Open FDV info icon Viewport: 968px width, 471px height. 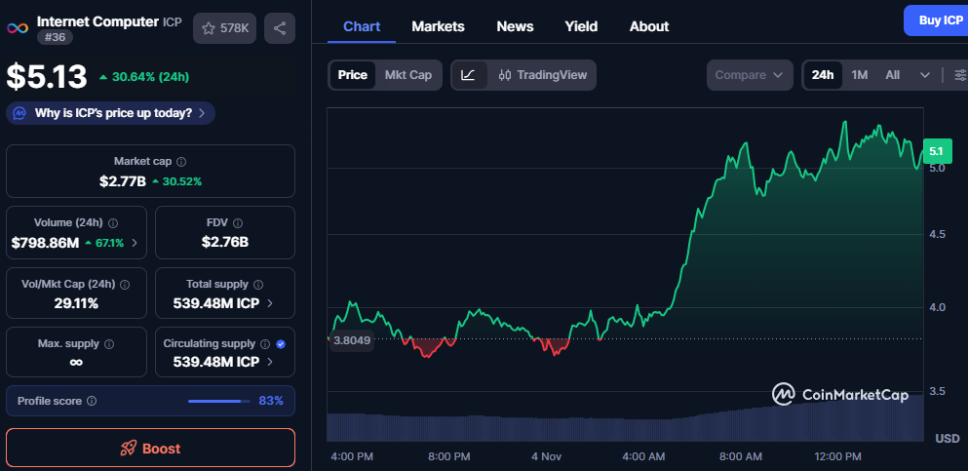pos(238,223)
